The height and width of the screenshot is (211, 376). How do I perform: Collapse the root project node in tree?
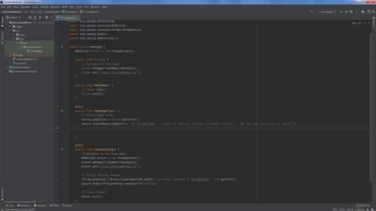pyautogui.click(x=7, y=22)
